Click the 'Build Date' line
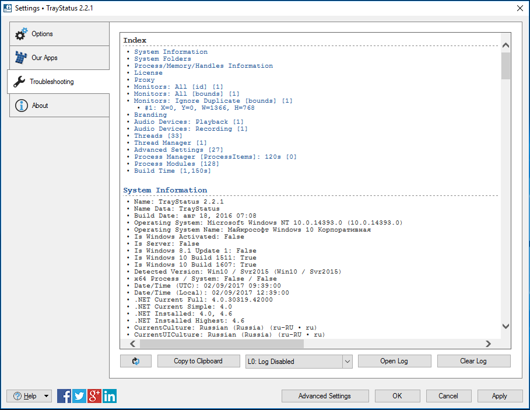The width and height of the screenshot is (530, 410). tap(195, 216)
